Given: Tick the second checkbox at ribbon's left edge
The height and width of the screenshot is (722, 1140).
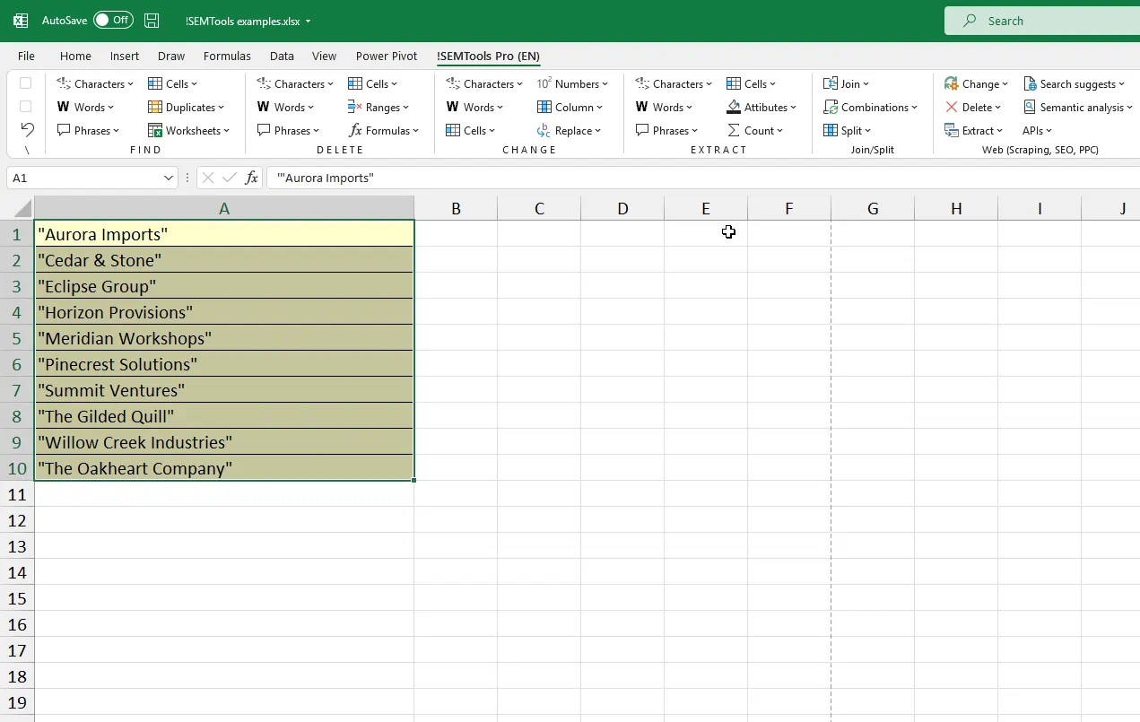Looking at the screenshot, I should coord(26,107).
